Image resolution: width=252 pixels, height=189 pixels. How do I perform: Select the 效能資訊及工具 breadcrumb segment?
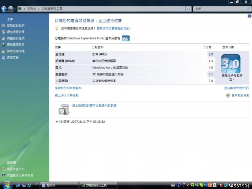coord(52,9)
